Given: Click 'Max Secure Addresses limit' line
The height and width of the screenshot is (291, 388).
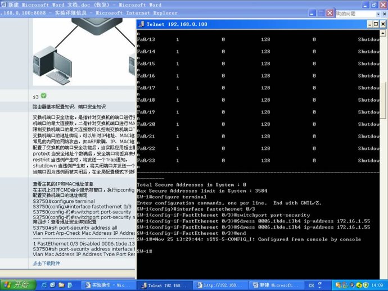Looking at the screenshot, I should click(202, 191).
